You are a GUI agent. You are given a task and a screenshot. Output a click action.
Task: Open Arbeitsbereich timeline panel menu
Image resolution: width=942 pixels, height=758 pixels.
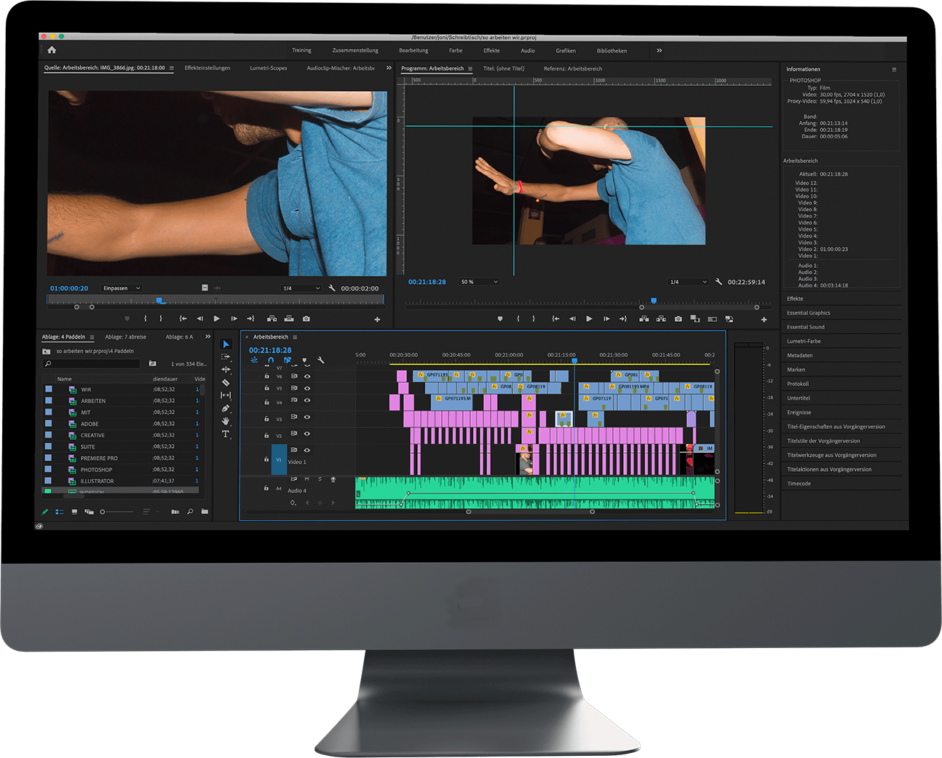click(295, 337)
